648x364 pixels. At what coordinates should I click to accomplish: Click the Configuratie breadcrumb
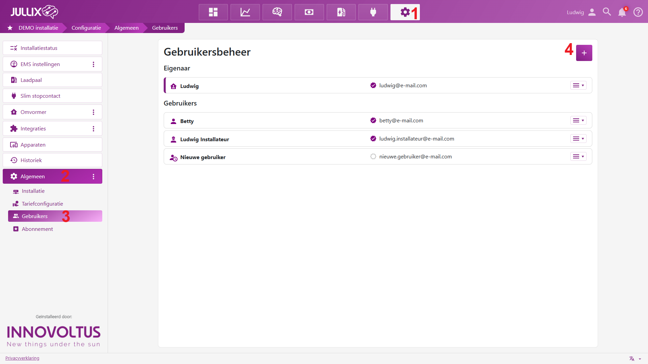click(86, 28)
